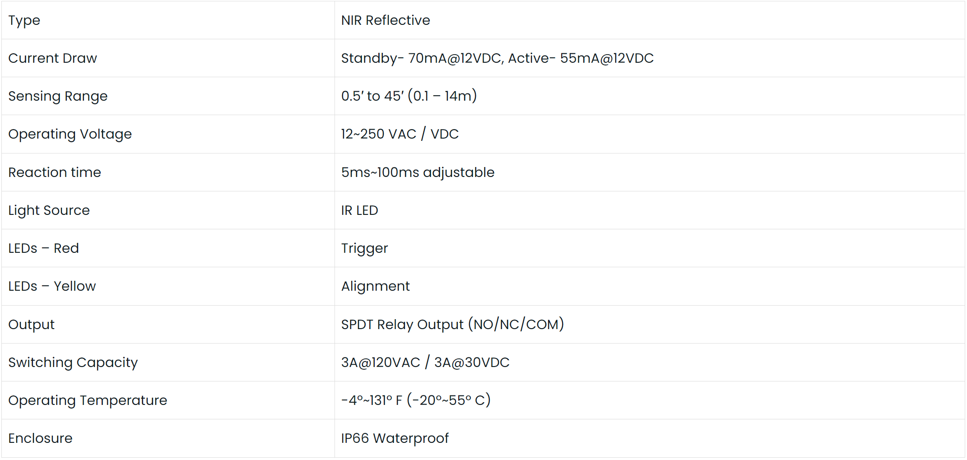Select the "SPDT Relay Output" value
The width and height of the screenshot is (967, 460).
[x=452, y=325]
